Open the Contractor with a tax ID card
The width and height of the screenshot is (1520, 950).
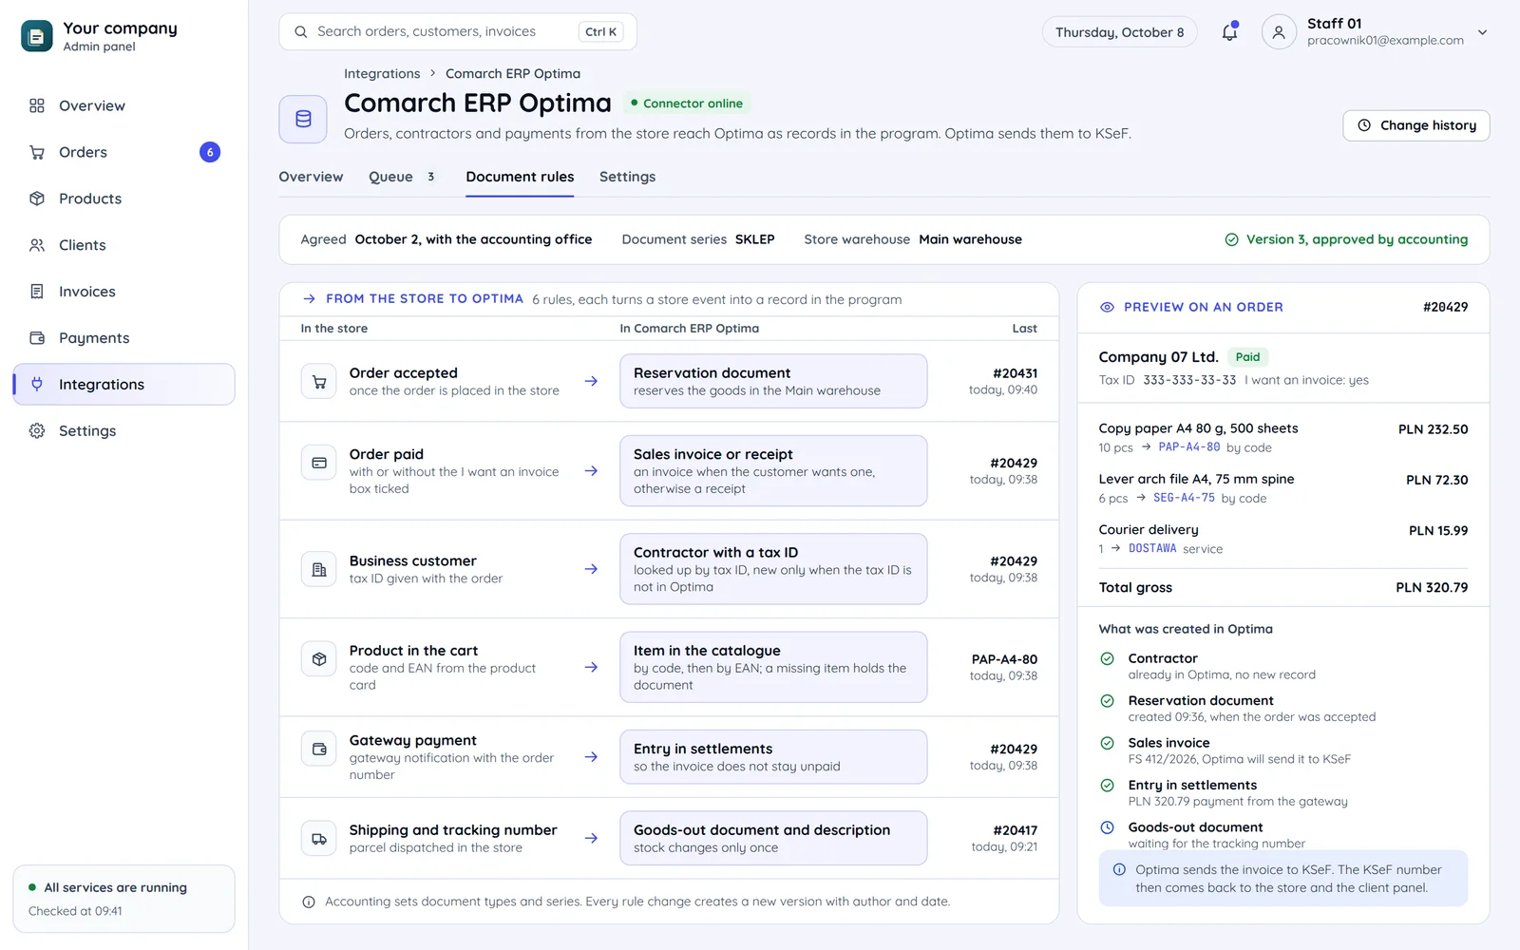[773, 569]
